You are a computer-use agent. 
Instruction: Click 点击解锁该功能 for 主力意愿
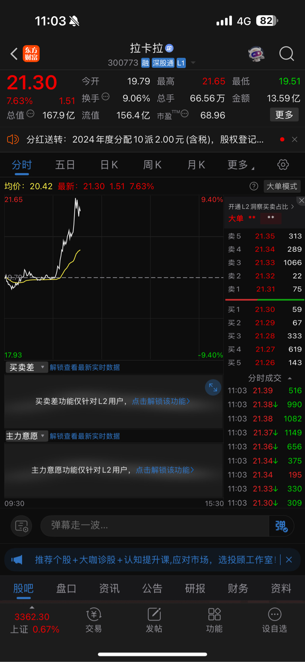165,470
